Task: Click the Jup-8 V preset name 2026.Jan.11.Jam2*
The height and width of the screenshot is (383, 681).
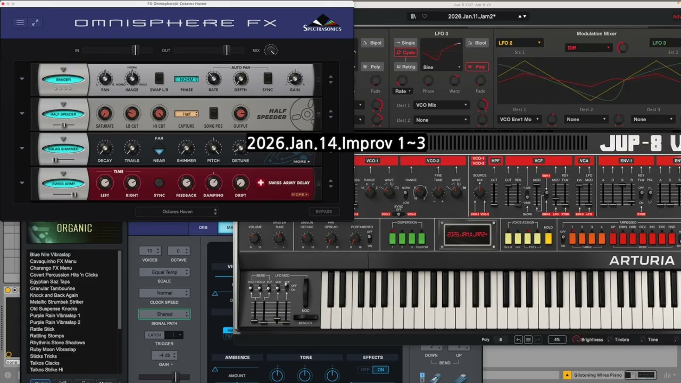Action: [x=472, y=16]
